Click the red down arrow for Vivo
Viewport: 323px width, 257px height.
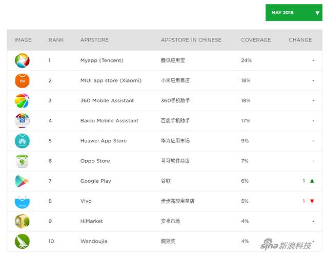click(x=312, y=201)
